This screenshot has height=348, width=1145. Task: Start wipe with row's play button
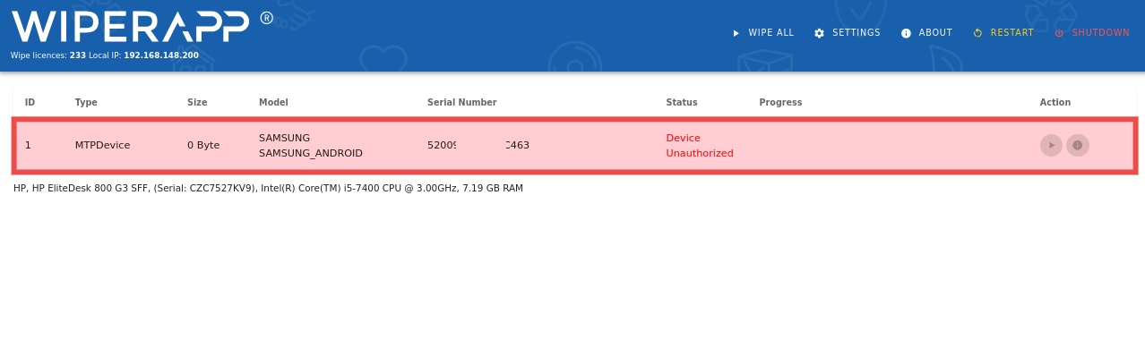point(1051,145)
